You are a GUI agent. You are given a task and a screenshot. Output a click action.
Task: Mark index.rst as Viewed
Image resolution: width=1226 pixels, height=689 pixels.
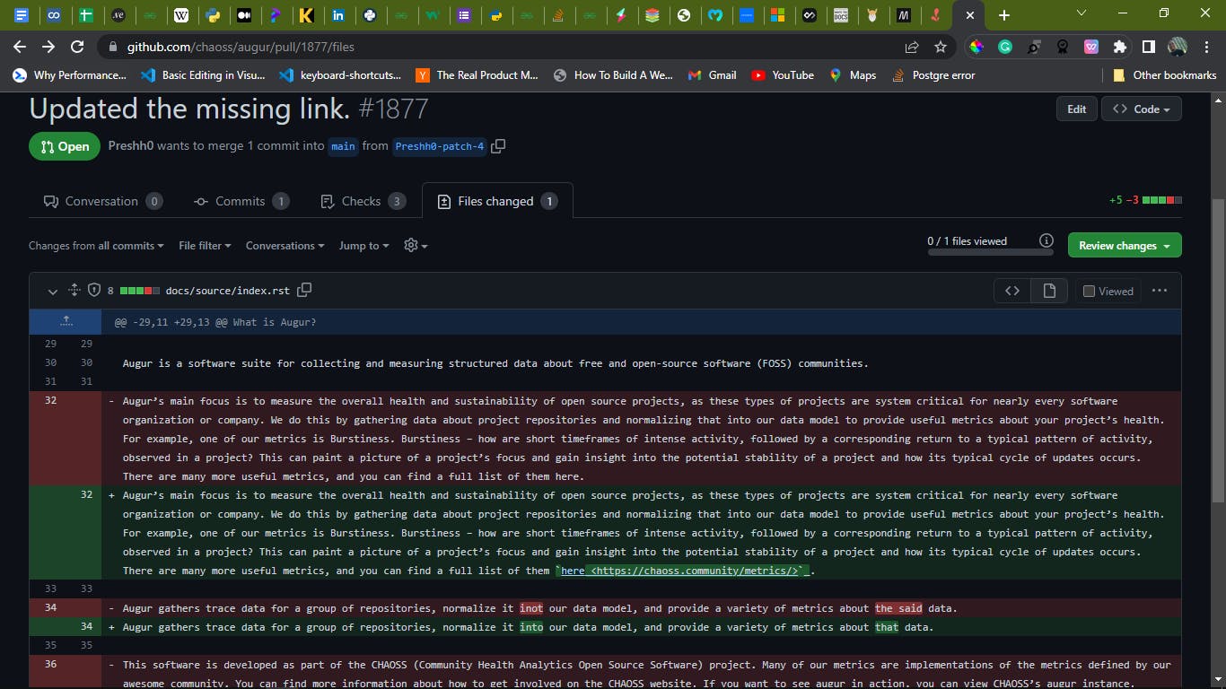point(1108,291)
